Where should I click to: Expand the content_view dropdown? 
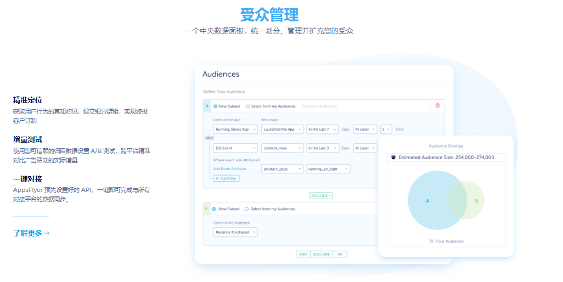[x=282, y=148]
